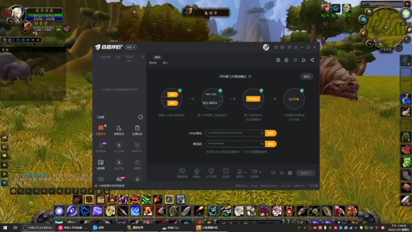Screen dimensions: 412x232
Task: Open the bell notifications icon
Action: [x=303, y=60]
